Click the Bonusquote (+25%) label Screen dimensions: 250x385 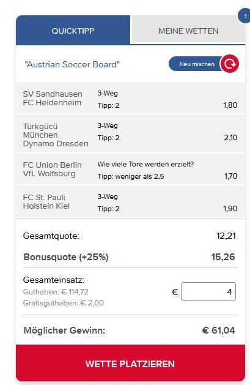point(66,257)
